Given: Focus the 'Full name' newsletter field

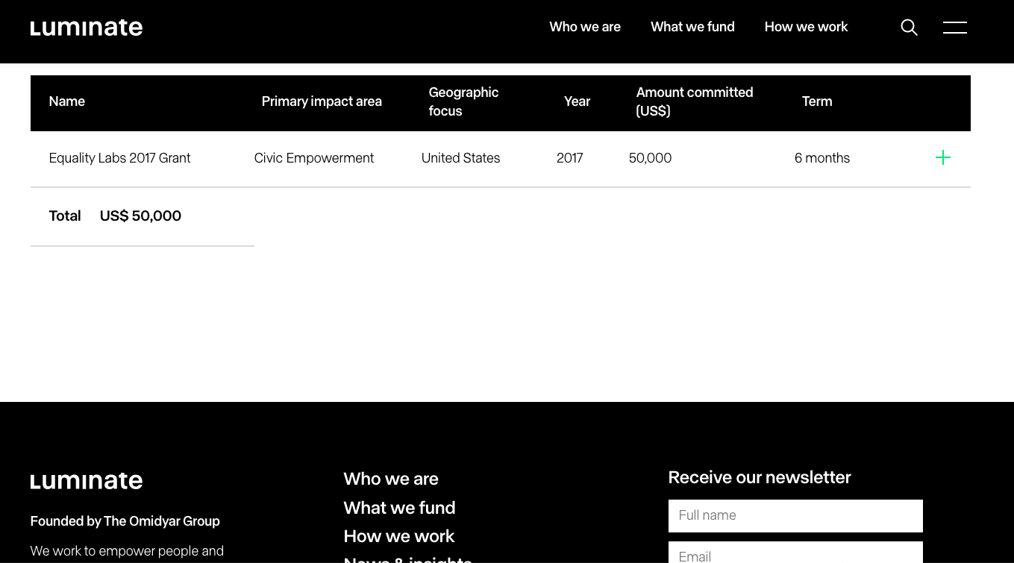Looking at the screenshot, I should pyautogui.click(x=795, y=515).
